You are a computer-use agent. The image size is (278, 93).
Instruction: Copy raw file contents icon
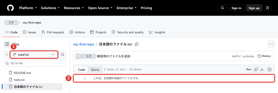coord(256,70)
